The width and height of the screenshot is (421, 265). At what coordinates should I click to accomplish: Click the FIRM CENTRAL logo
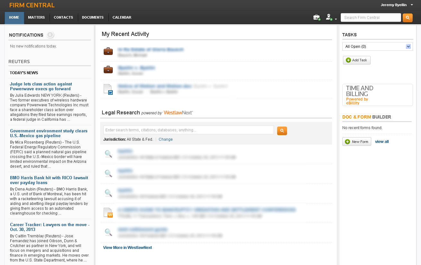click(x=32, y=5)
